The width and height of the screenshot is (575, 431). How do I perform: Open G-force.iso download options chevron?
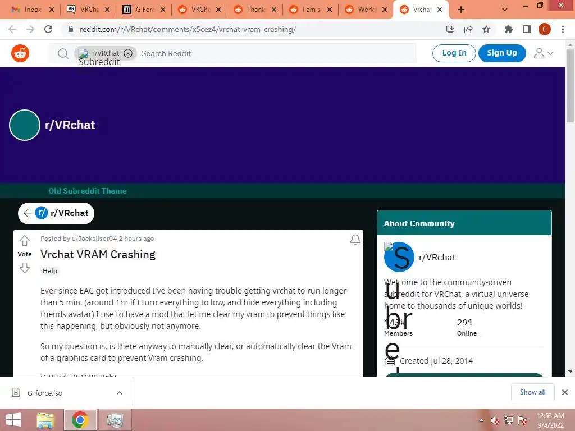click(120, 392)
